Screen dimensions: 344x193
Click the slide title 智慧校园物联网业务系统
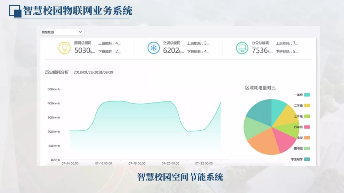[x=78, y=11]
